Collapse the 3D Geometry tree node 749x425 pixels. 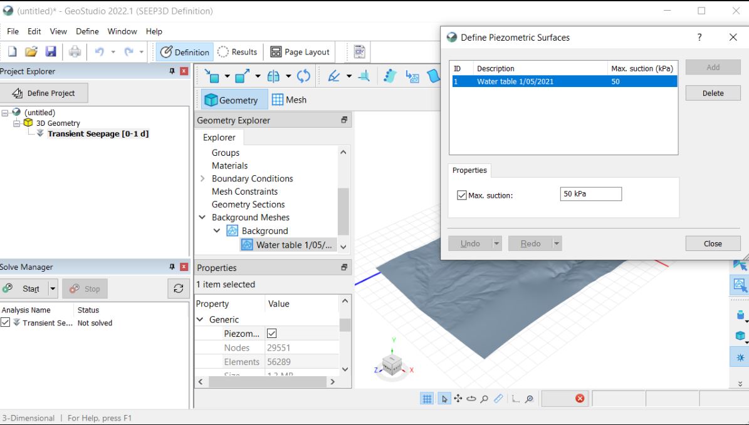pyautogui.click(x=16, y=123)
